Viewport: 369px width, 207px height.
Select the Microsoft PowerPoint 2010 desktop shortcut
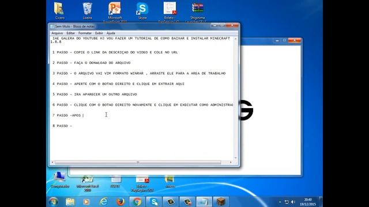point(115,11)
